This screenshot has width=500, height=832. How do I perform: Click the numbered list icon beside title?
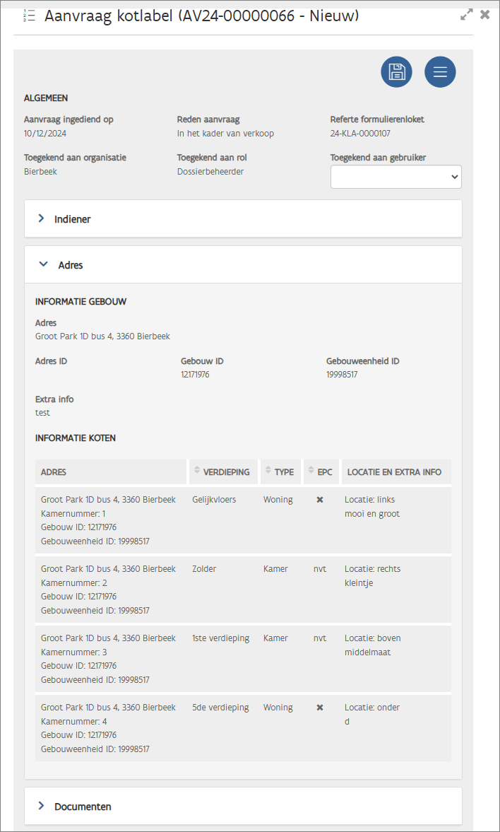tap(29, 16)
